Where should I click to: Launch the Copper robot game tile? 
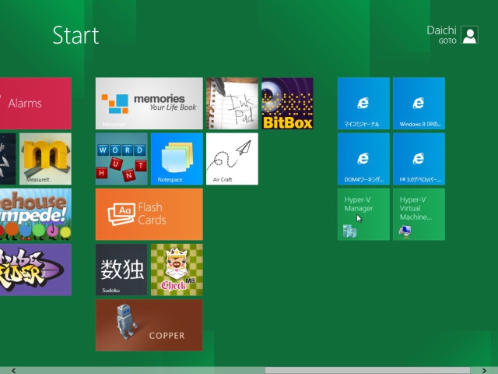[149, 325]
